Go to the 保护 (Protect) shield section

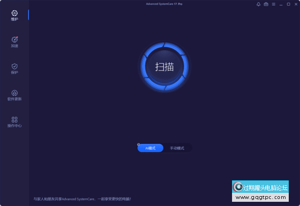click(x=14, y=68)
